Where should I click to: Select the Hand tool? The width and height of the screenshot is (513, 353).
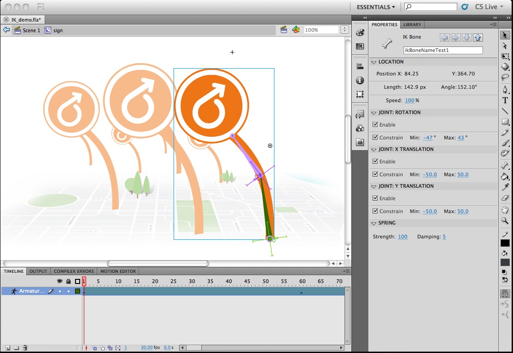click(x=505, y=210)
